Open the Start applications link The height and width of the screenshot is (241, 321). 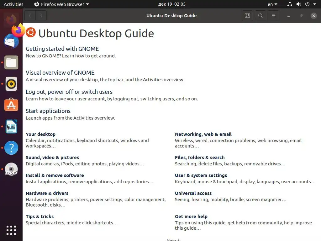[x=48, y=111]
